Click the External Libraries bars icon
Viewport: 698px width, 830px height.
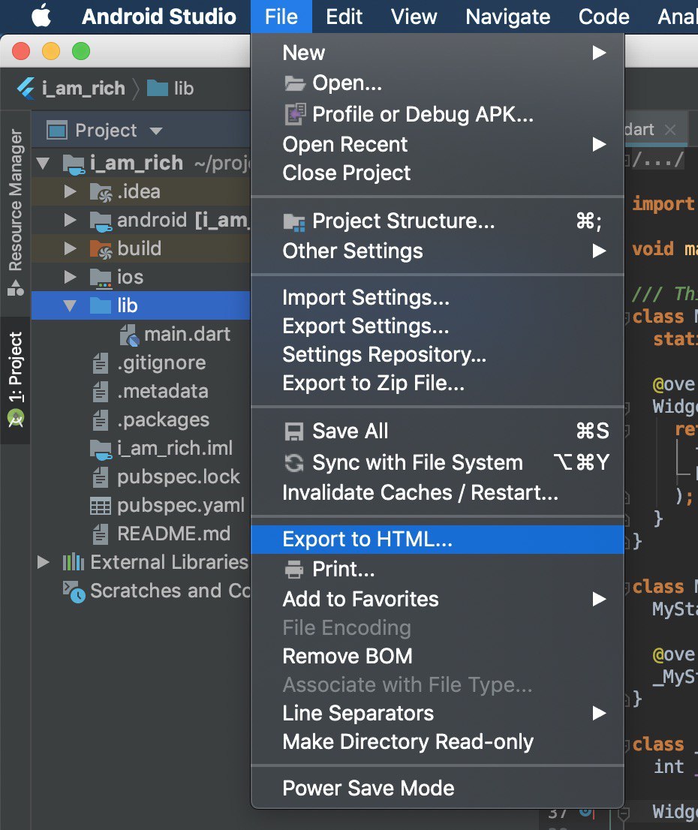pos(74,562)
